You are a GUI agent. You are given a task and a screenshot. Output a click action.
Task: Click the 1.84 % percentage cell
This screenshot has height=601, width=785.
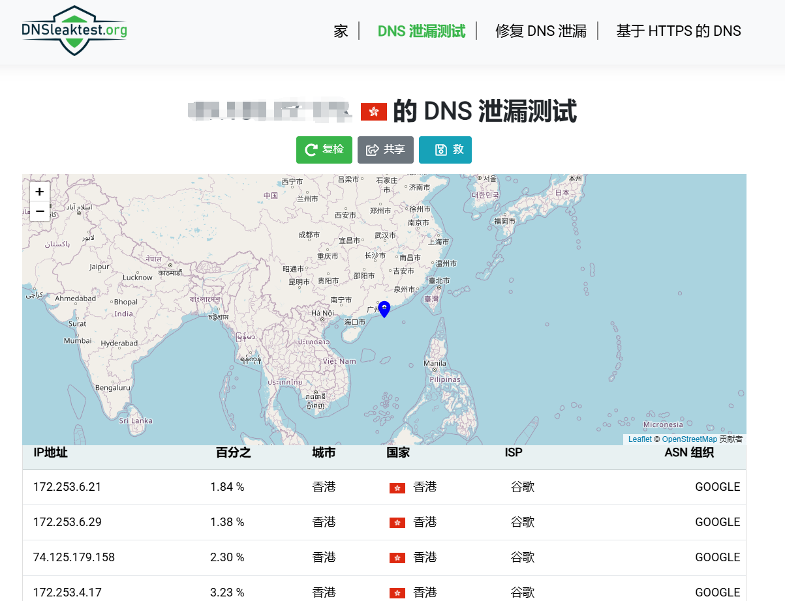227,487
